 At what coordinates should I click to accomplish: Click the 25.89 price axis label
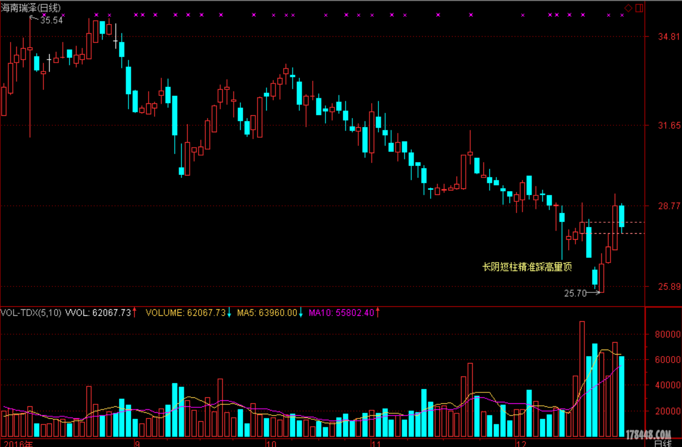point(669,286)
